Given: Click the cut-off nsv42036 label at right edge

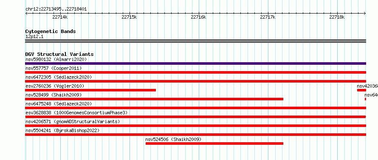Looking at the screenshot, I should (367, 86).
